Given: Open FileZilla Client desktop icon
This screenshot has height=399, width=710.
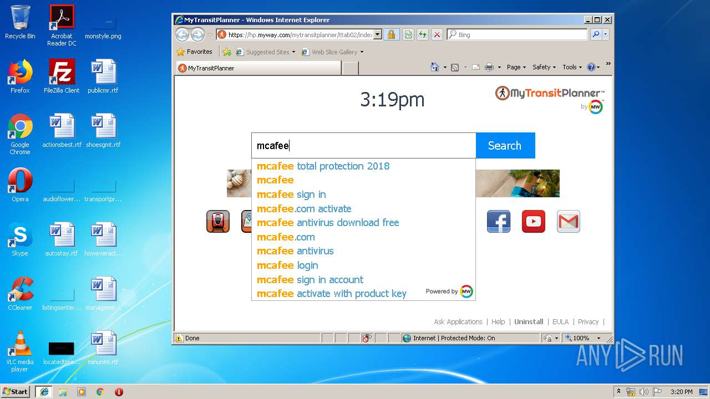Looking at the screenshot, I should click(x=62, y=76).
